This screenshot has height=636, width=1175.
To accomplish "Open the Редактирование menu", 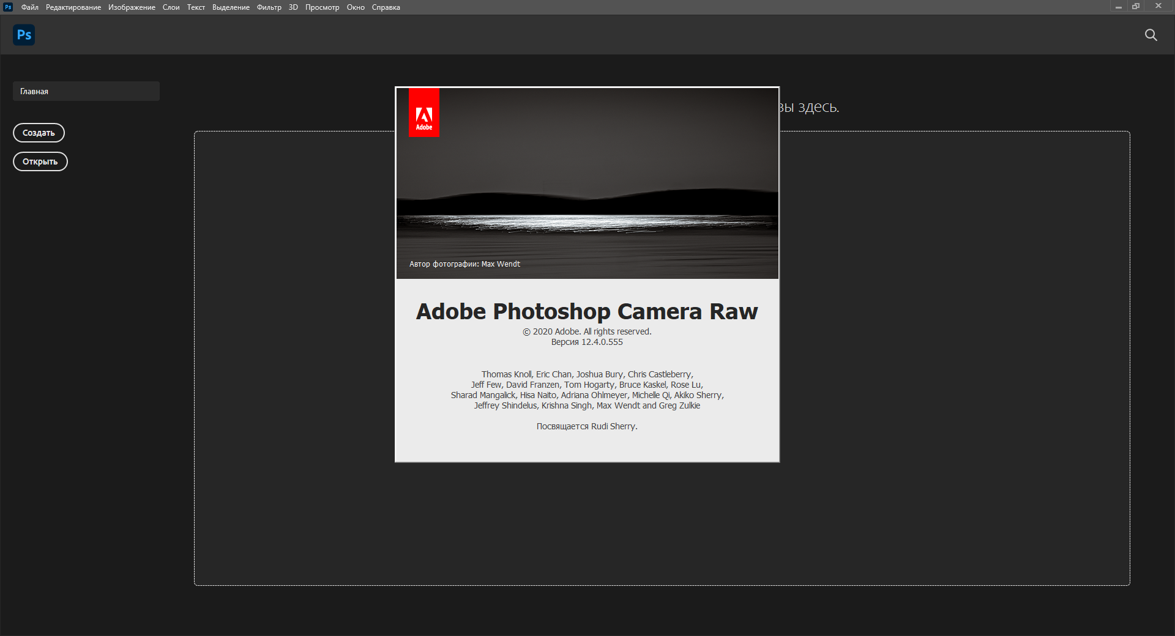I will point(73,7).
